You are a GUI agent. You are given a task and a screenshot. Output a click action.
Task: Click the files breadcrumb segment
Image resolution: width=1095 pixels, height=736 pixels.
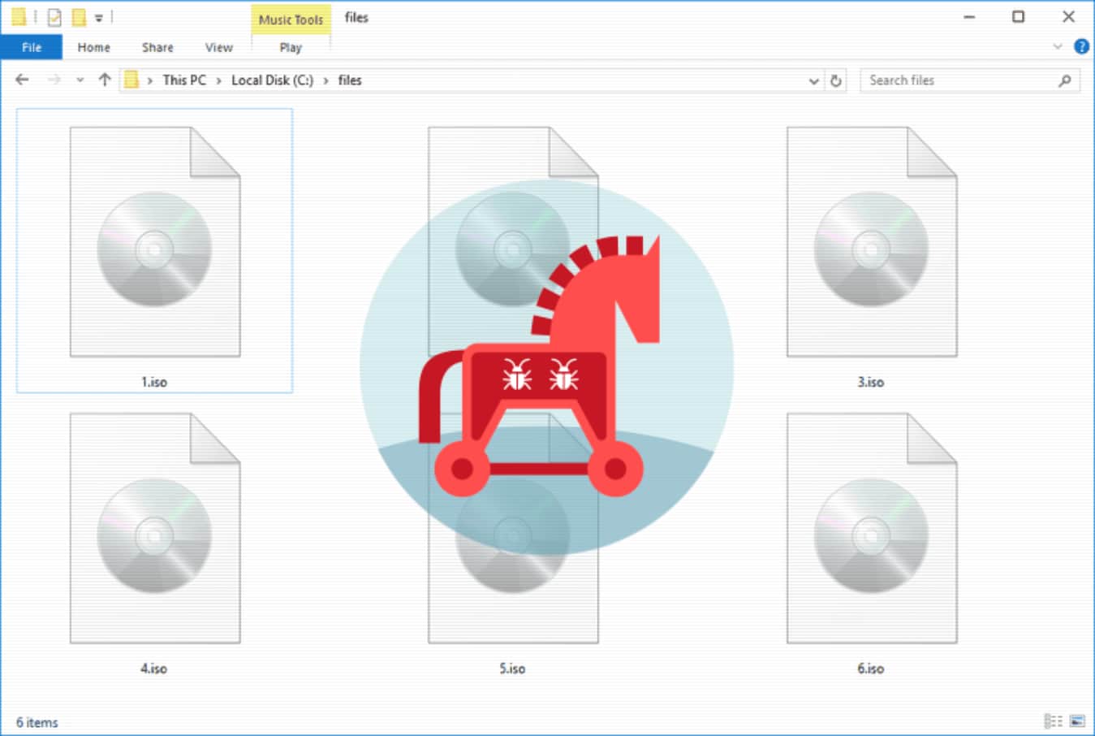coord(350,80)
